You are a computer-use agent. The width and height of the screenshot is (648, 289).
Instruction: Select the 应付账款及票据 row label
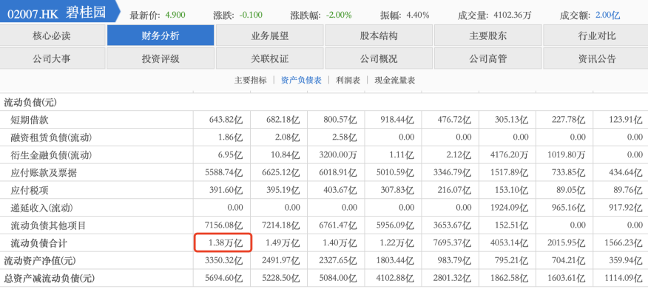coord(44,173)
